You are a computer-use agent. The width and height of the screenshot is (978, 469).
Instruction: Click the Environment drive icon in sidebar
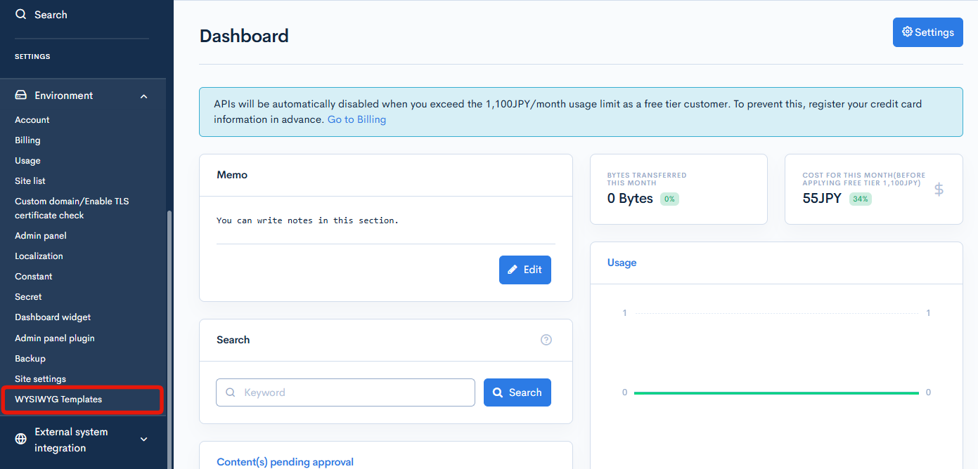pyautogui.click(x=21, y=95)
